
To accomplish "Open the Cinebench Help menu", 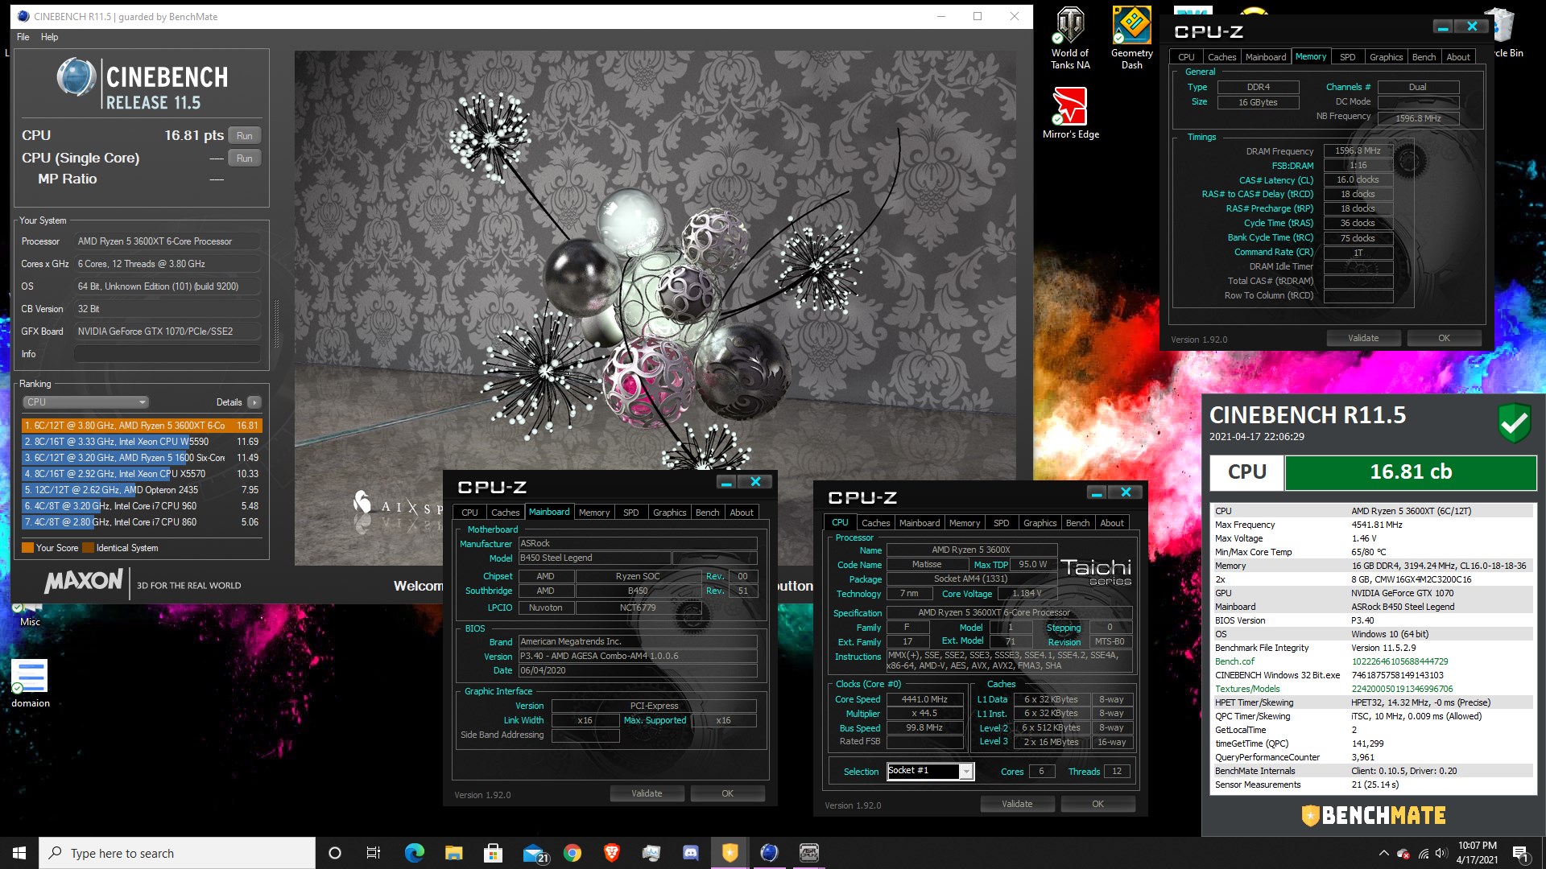I will point(49,37).
